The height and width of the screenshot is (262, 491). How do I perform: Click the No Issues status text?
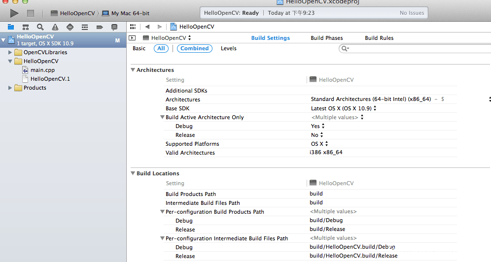[x=412, y=13]
